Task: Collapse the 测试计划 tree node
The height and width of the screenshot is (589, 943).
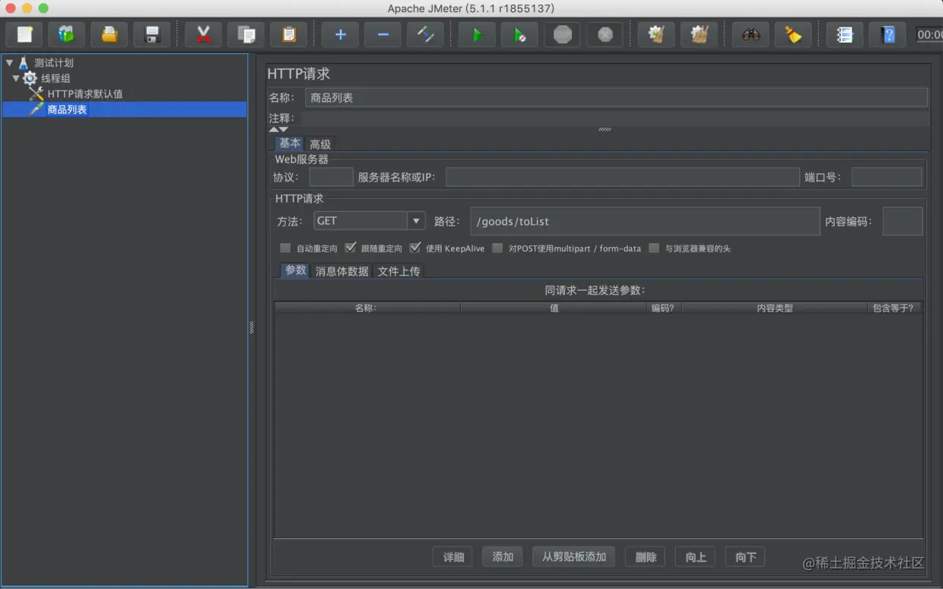Action: [9, 63]
